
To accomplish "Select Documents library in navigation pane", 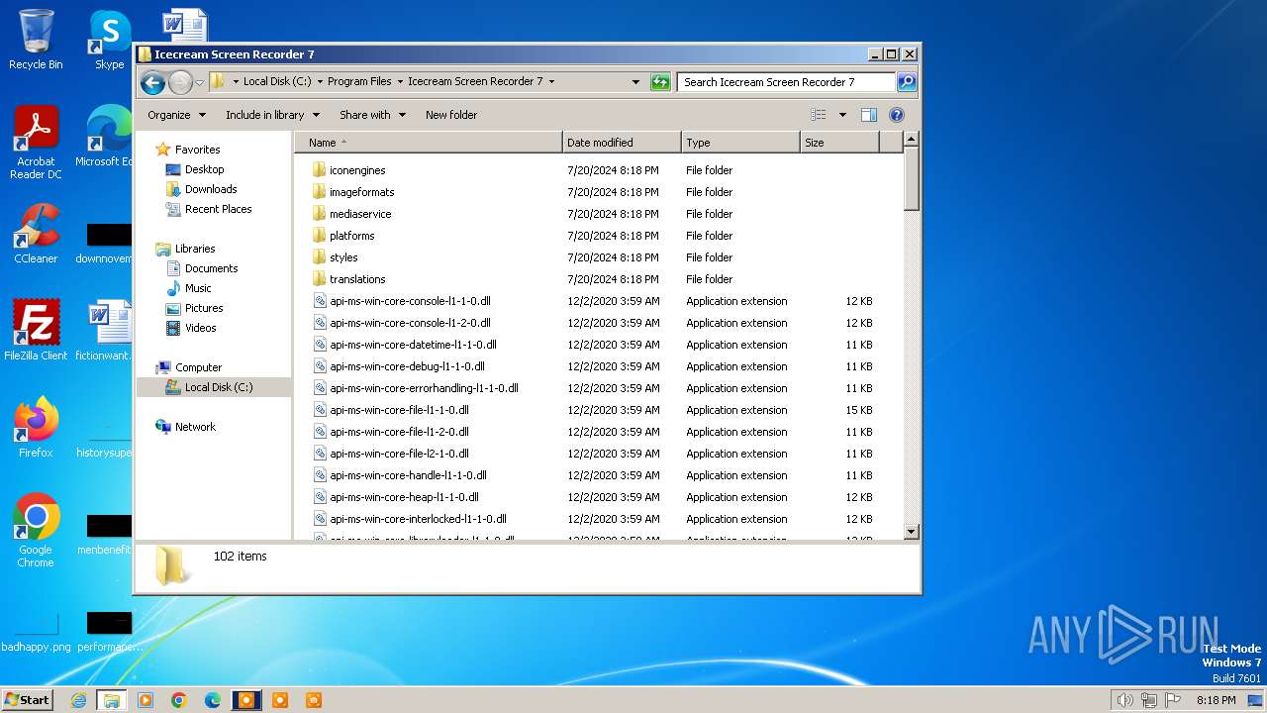I will [x=211, y=268].
